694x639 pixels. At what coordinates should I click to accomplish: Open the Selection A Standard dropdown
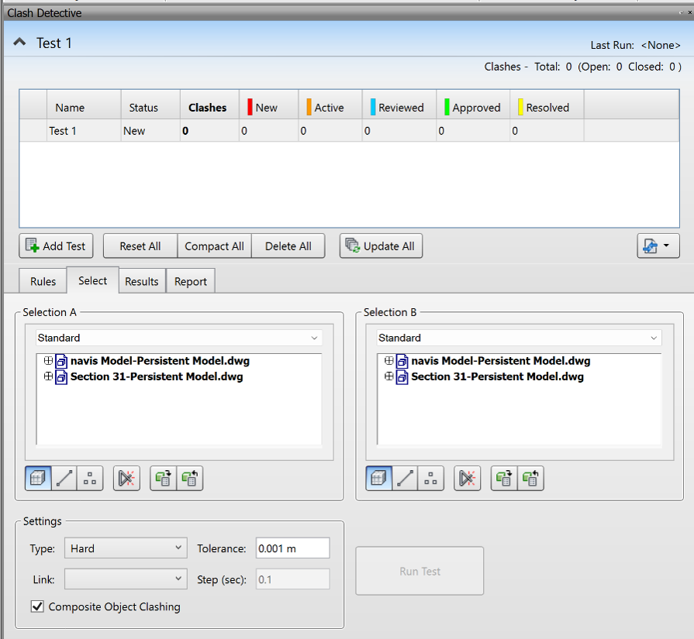(x=179, y=338)
